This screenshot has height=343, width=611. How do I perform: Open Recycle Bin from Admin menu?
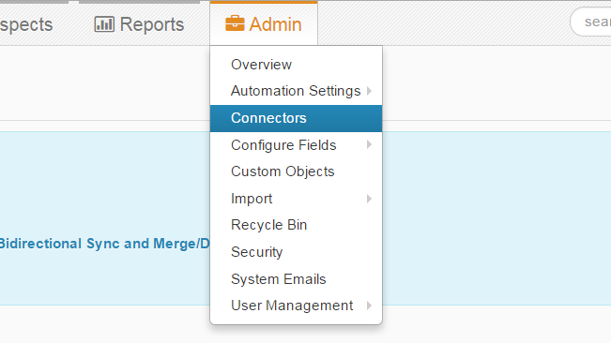(296, 225)
